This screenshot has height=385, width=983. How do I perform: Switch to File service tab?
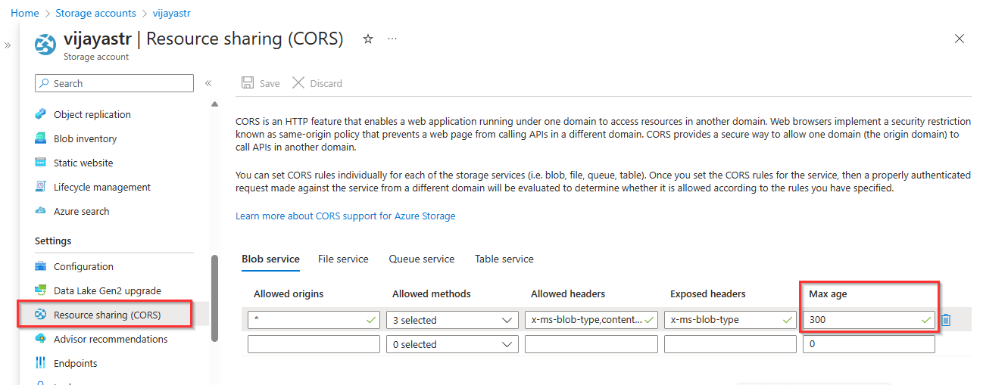(343, 259)
